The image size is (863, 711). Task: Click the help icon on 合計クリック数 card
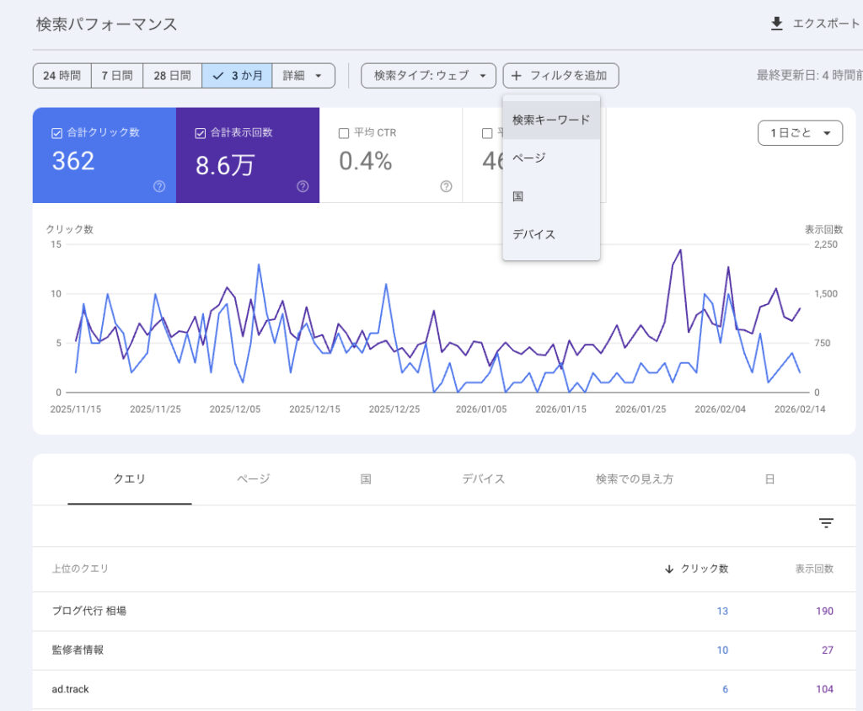coord(158,187)
